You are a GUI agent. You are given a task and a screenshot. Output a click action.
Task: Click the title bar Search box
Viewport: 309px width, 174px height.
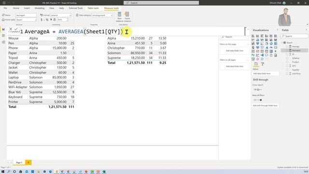pos(161,3)
